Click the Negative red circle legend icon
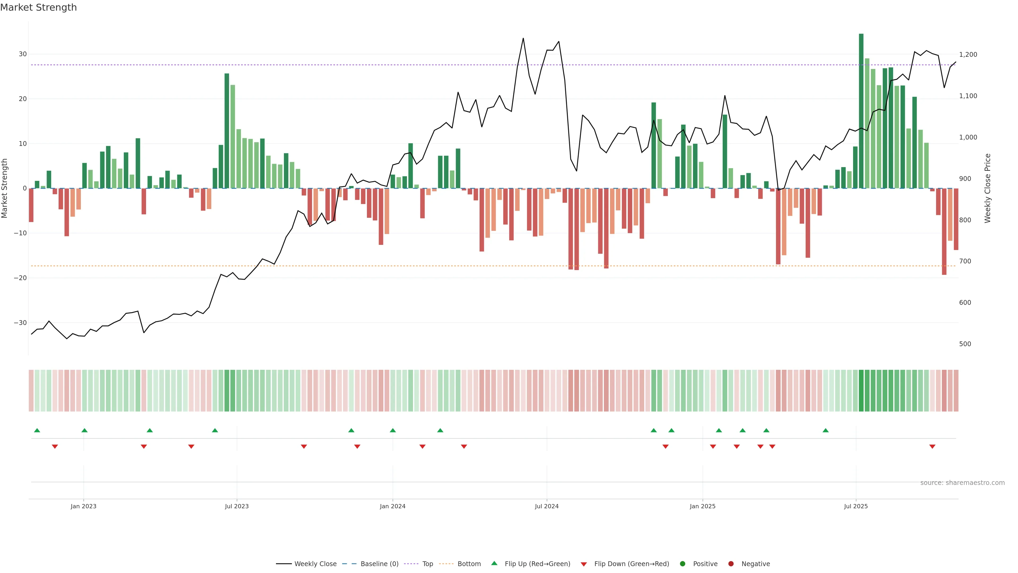This screenshot has height=573, width=1018. click(731, 564)
